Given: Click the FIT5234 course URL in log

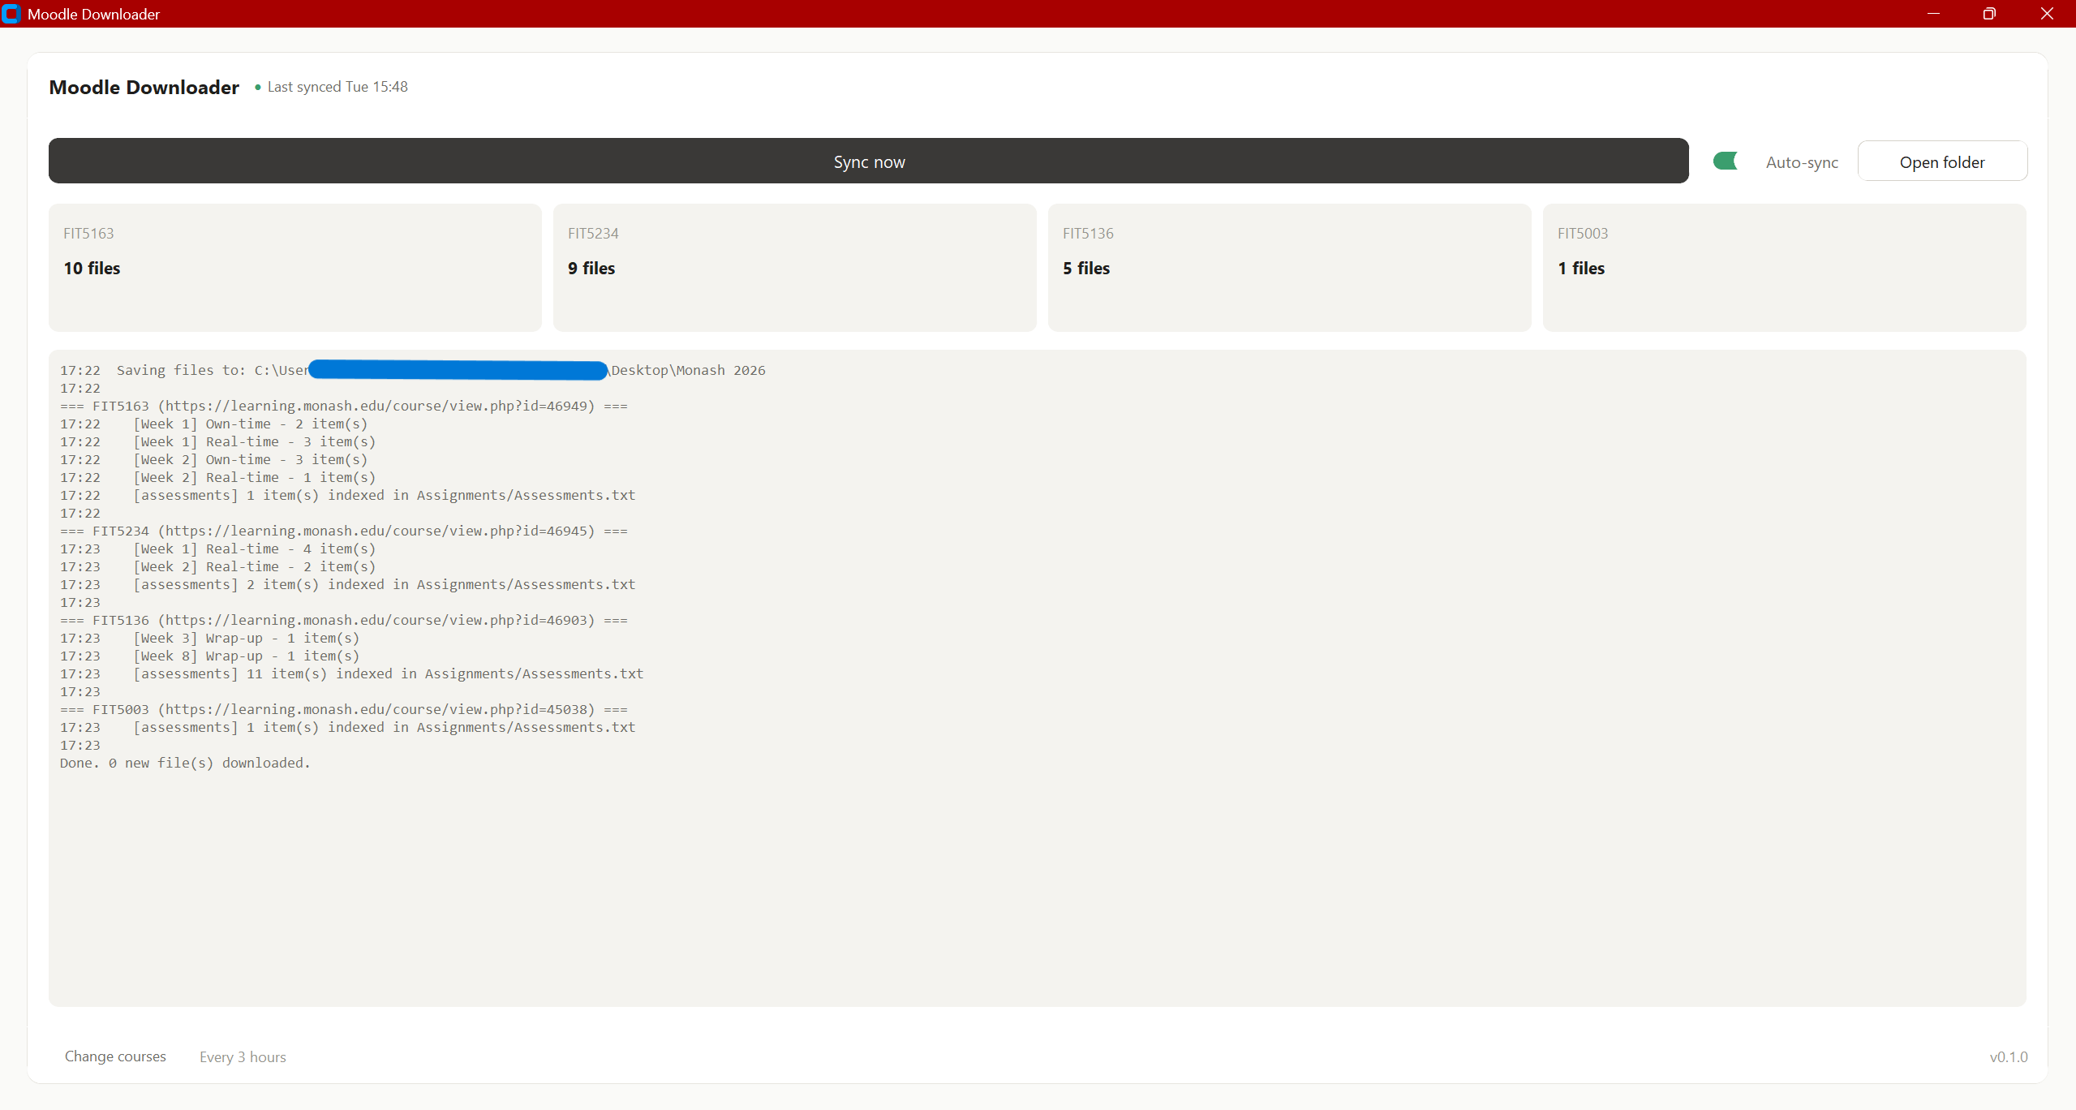Looking at the screenshot, I should 380,531.
